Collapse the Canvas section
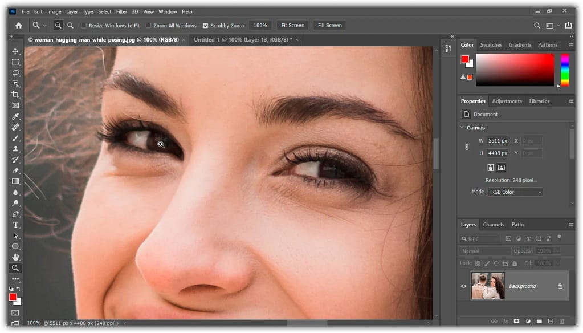583x333 pixels. [x=462, y=128]
